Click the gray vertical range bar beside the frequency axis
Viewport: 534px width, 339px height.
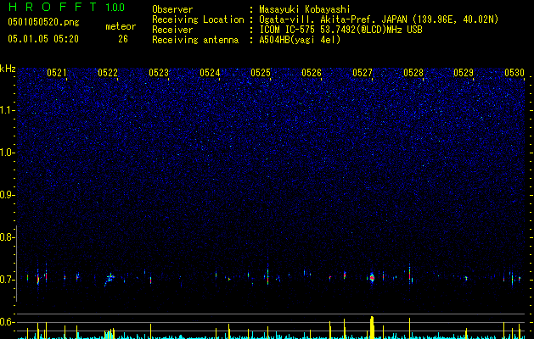point(17,263)
